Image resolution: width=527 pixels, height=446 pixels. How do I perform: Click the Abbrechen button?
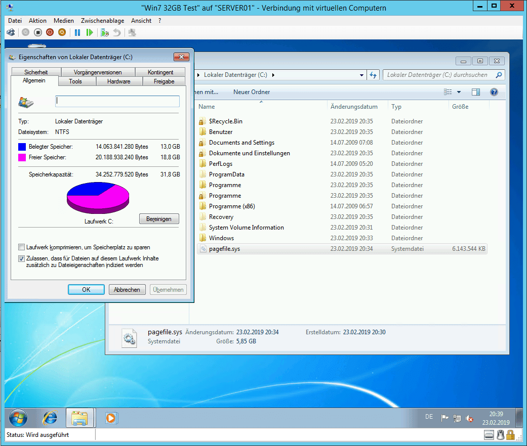click(x=127, y=290)
